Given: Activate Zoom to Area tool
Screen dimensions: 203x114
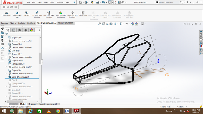Looking at the screenshot, I should (103, 24).
